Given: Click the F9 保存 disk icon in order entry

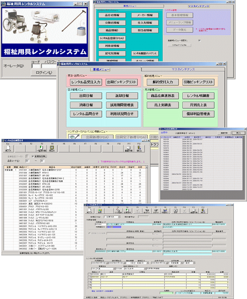Looking at the screenshot, I should (x=176, y=211).
